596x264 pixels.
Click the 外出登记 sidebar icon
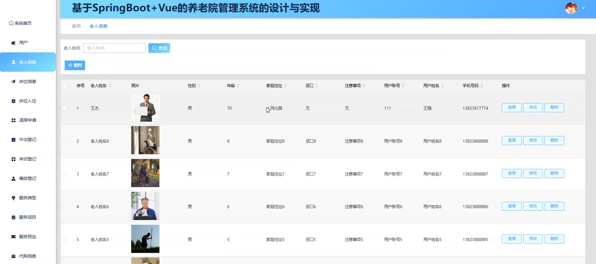tap(13, 139)
